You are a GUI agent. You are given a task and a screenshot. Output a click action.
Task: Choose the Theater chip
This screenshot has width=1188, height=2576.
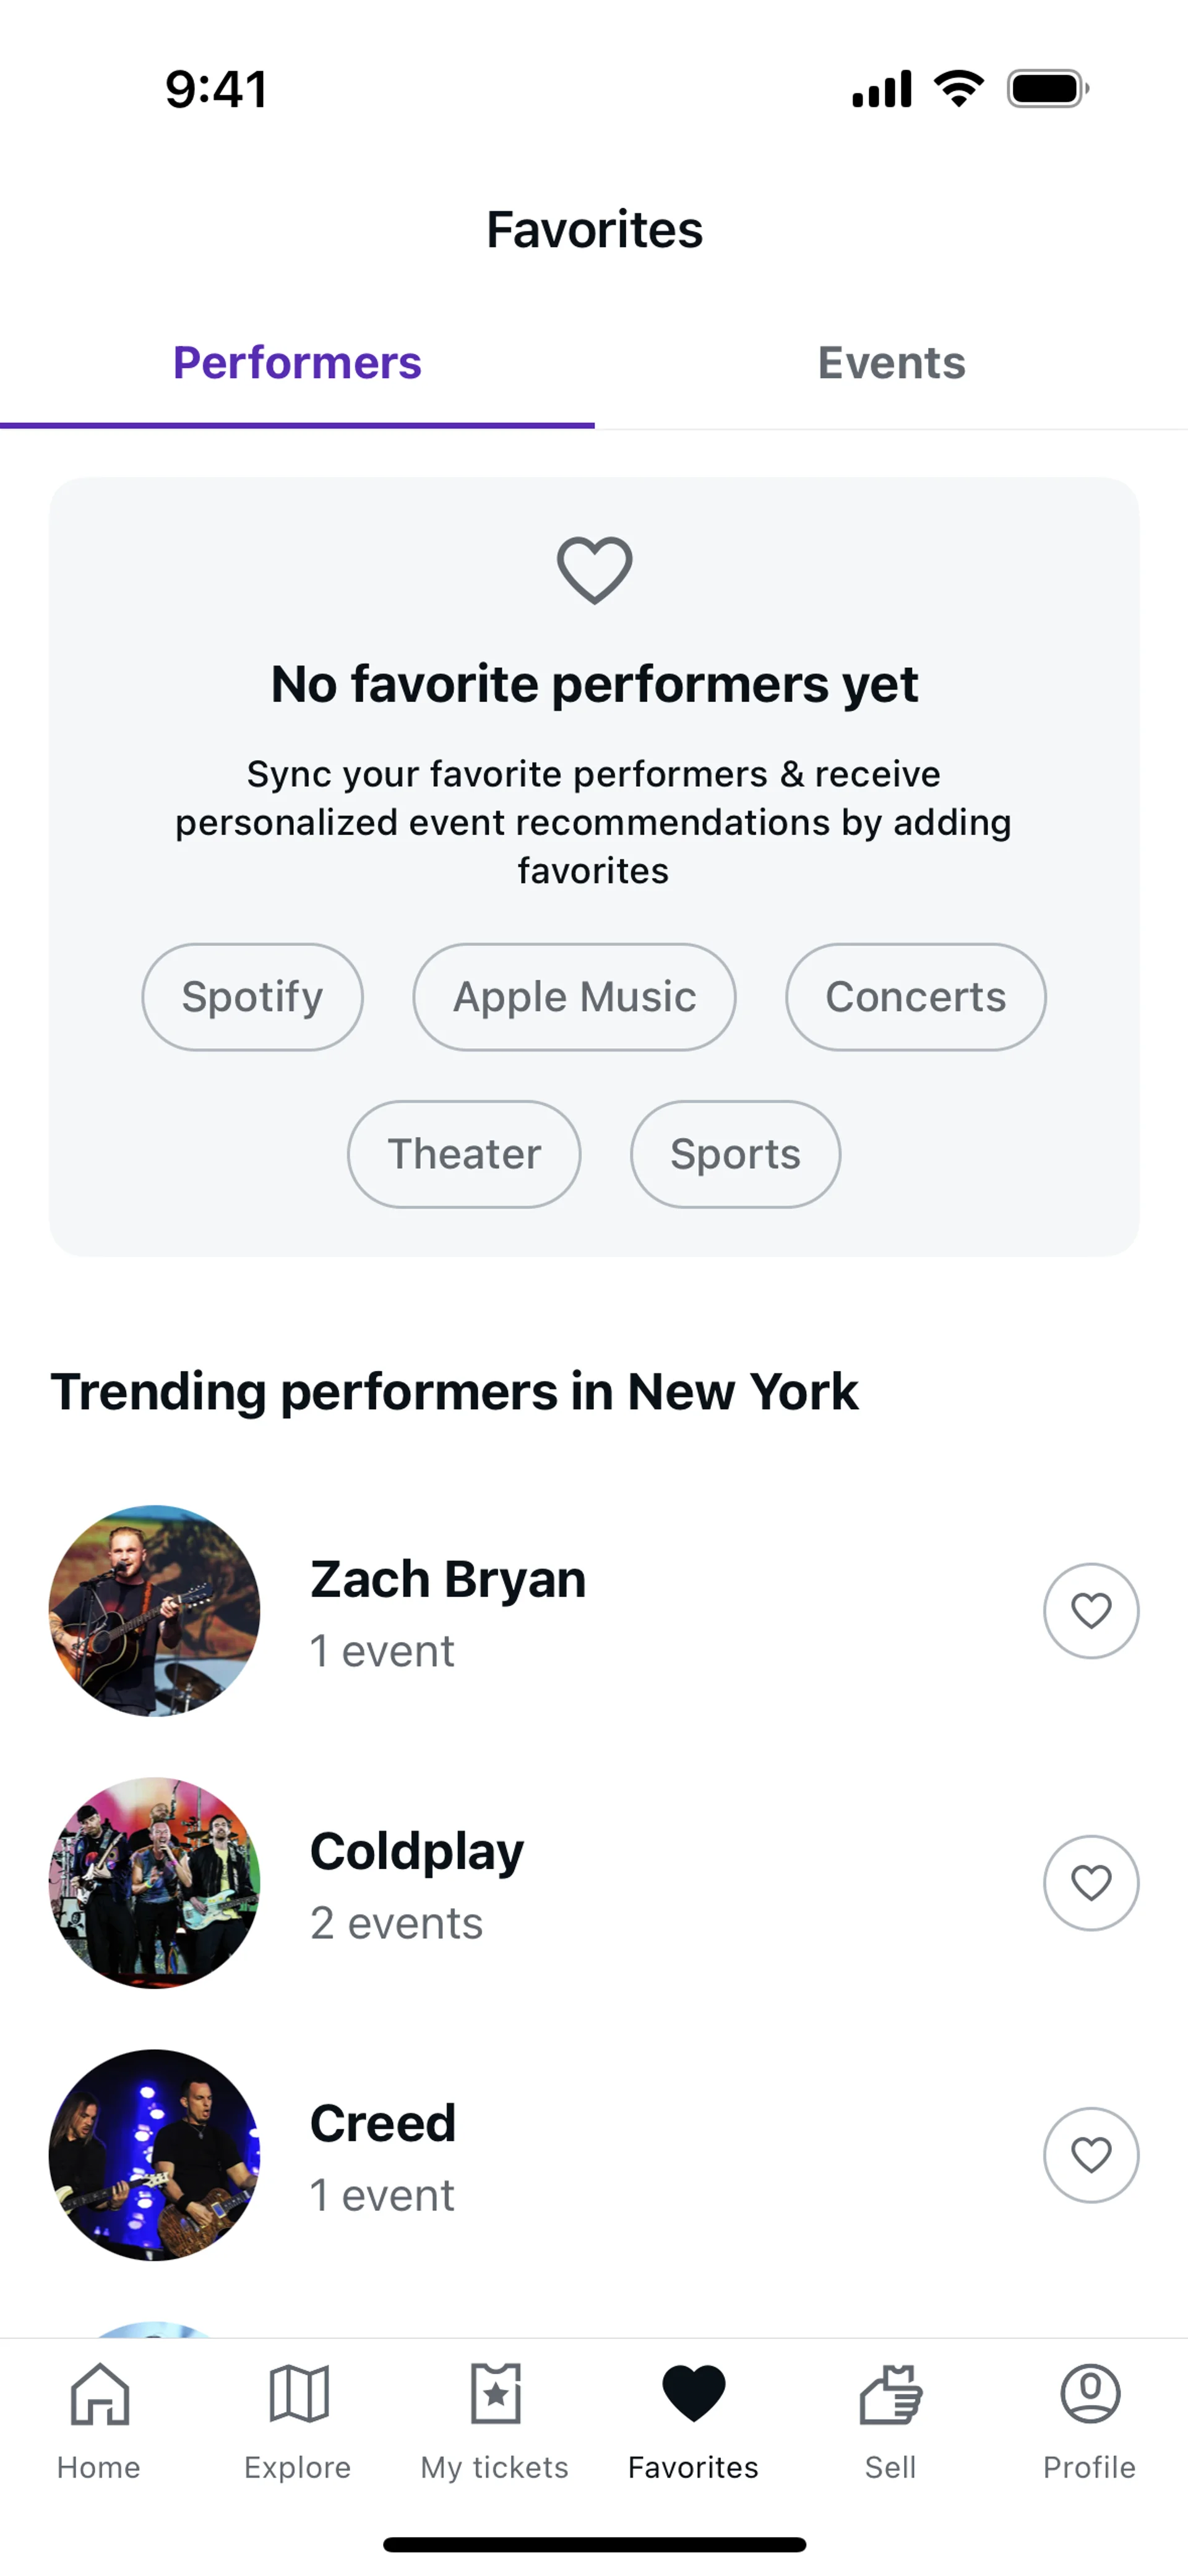pos(464,1154)
